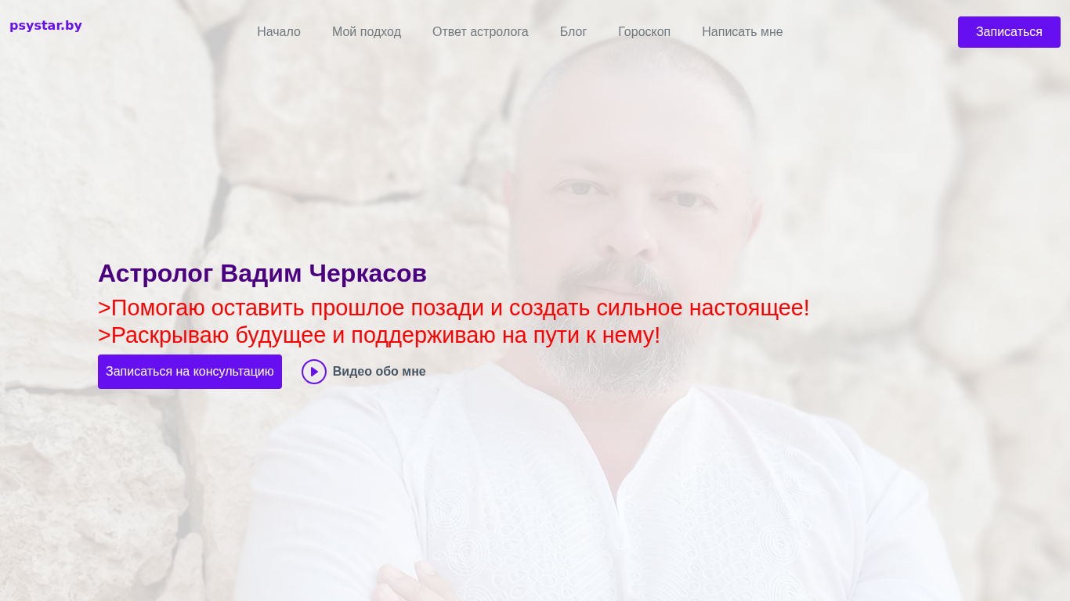Click the man's face in background photo
This screenshot has width=1070, height=601.
click(x=634, y=196)
